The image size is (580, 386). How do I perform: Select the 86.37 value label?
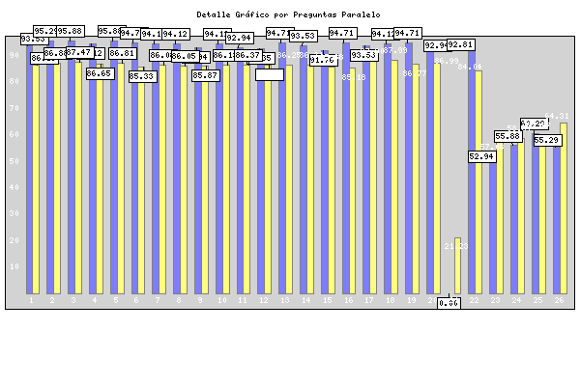(248, 55)
